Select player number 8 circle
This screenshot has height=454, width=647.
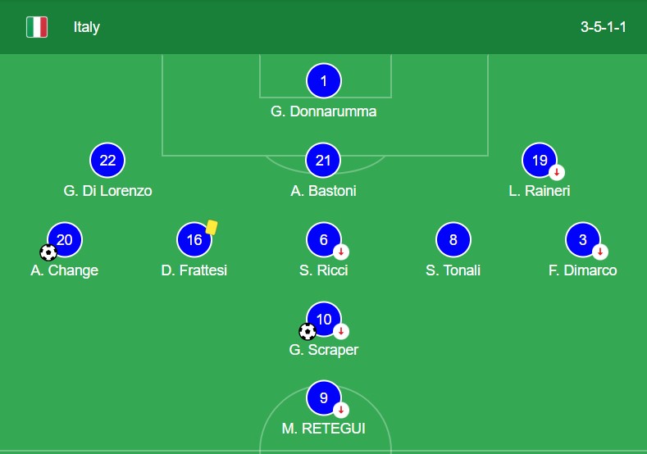[453, 239]
